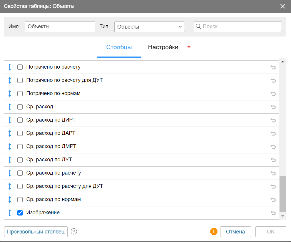The image size is (291, 242).
Task: Uncheck the Изображение checkbox
Action: [20, 213]
